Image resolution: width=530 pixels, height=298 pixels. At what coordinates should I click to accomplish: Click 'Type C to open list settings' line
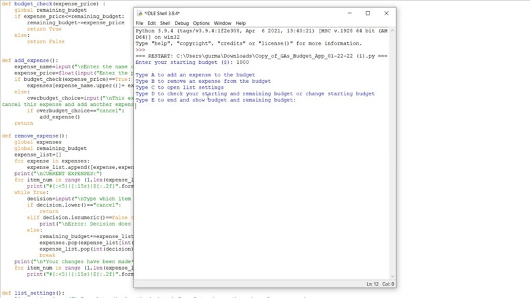[x=180, y=87]
